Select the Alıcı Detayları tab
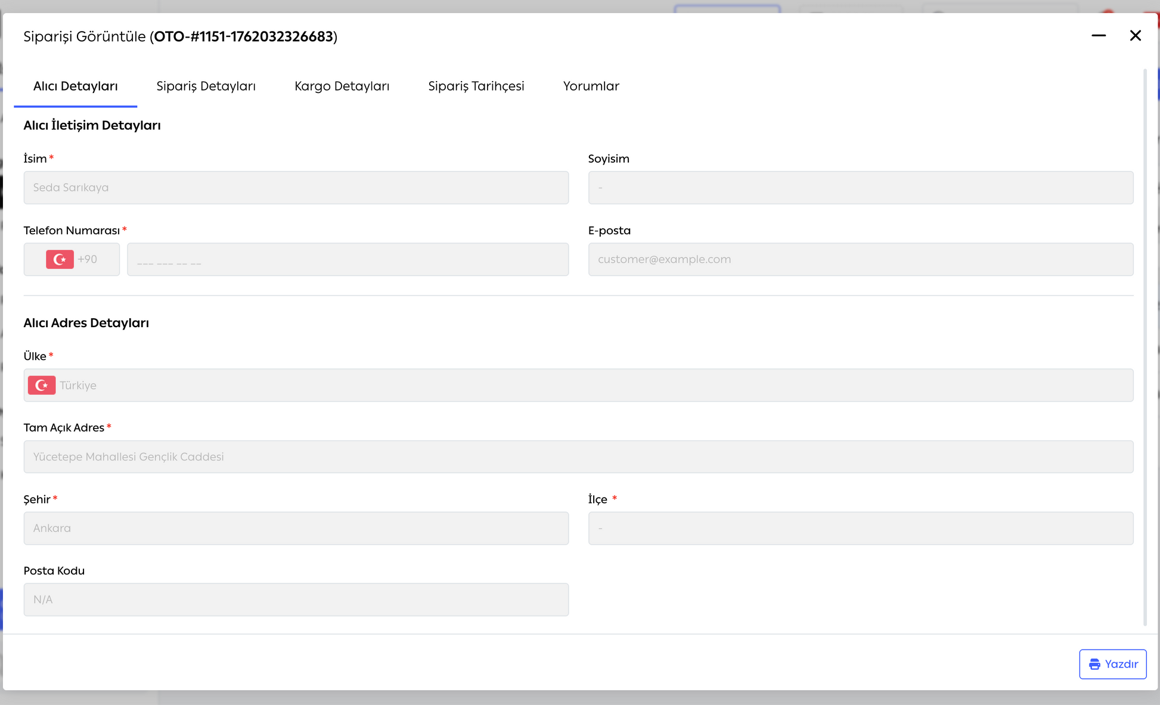This screenshot has width=1160, height=705. (x=75, y=86)
